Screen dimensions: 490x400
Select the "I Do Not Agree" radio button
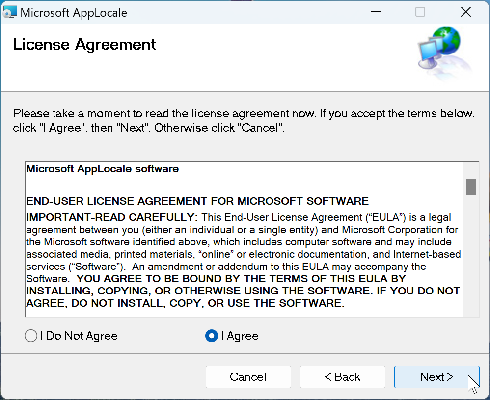30,336
